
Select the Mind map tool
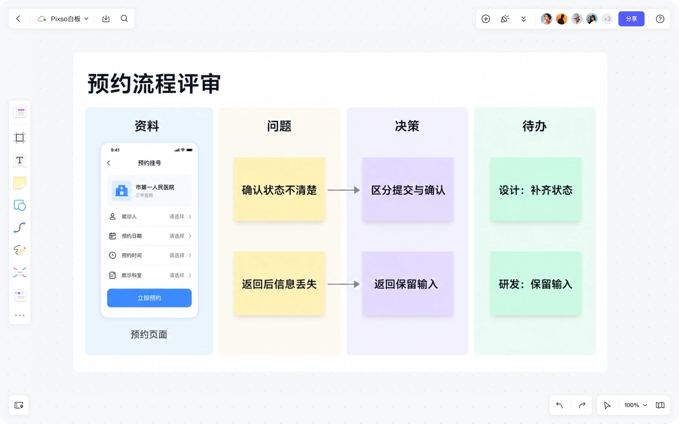20,273
